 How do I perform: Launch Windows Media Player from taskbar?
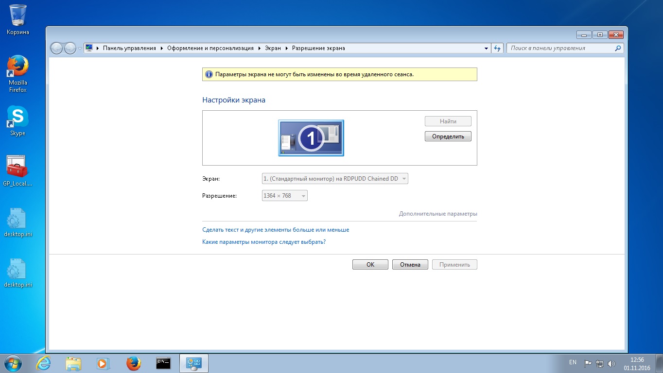(x=103, y=363)
